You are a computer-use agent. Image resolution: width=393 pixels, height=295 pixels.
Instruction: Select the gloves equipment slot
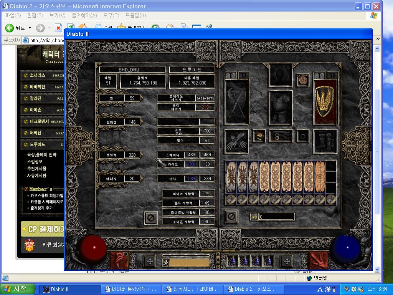tap(236, 141)
